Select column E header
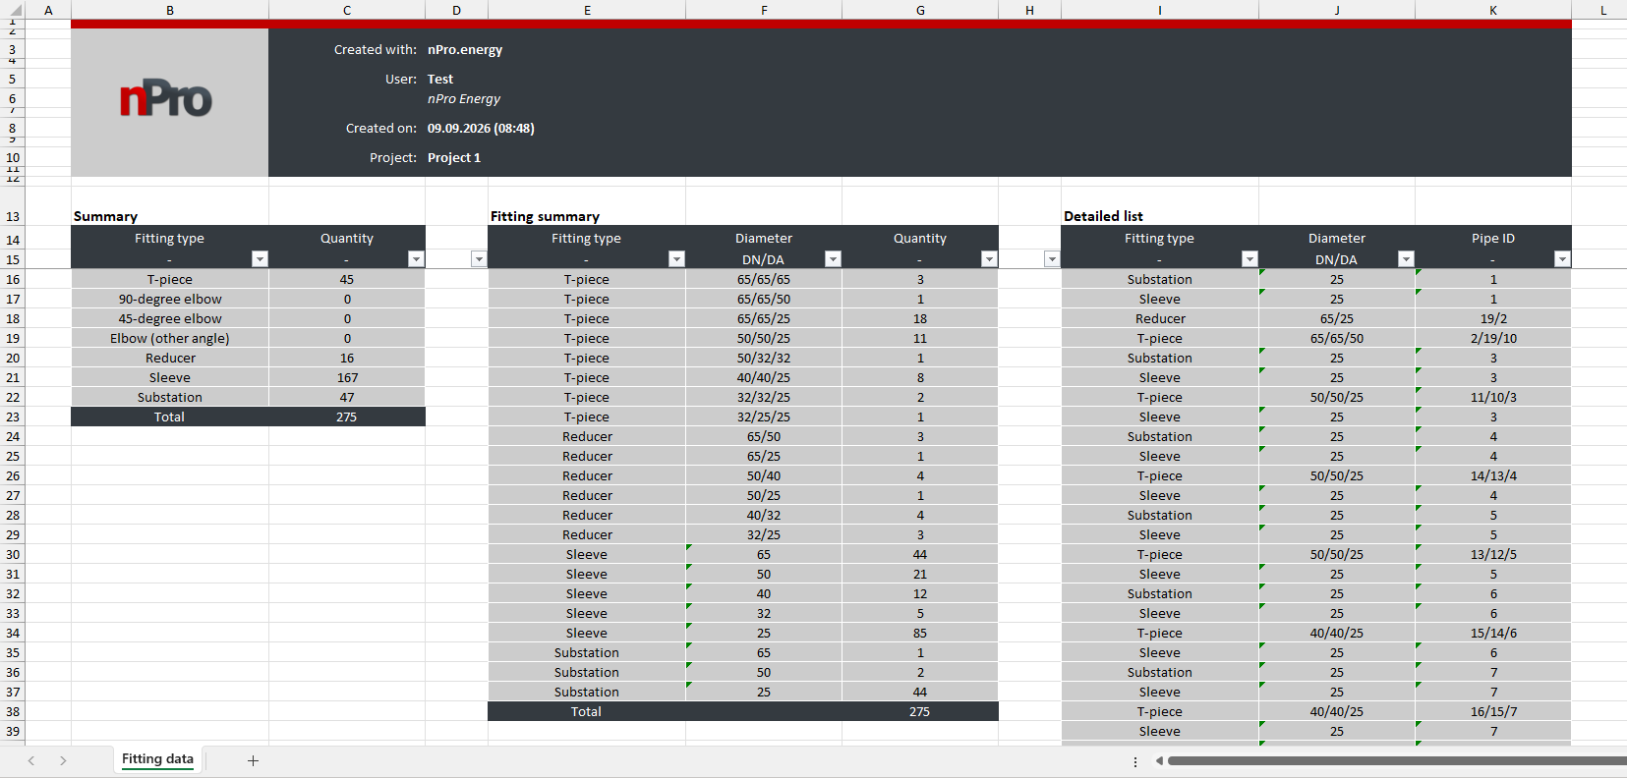Screen dimensions: 1627x778 (x=587, y=10)
